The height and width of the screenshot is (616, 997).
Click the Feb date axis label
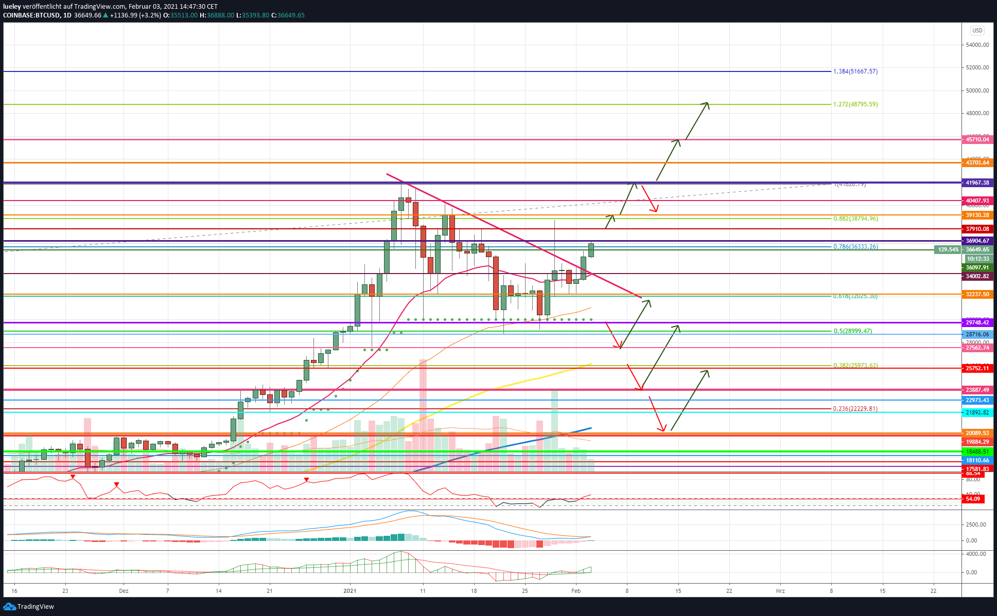[x=576, y=591]
